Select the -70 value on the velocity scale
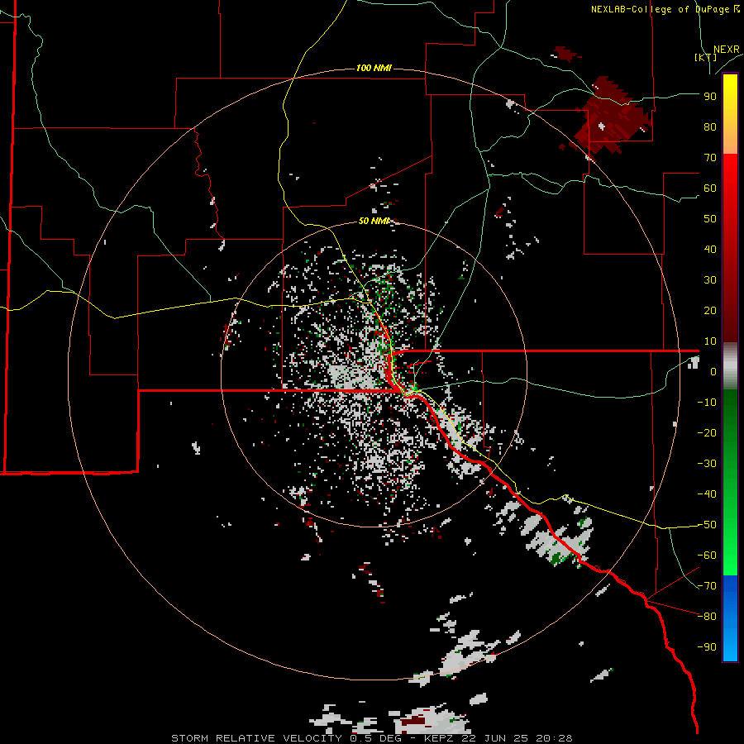The image size is (744, 744). 707,586
